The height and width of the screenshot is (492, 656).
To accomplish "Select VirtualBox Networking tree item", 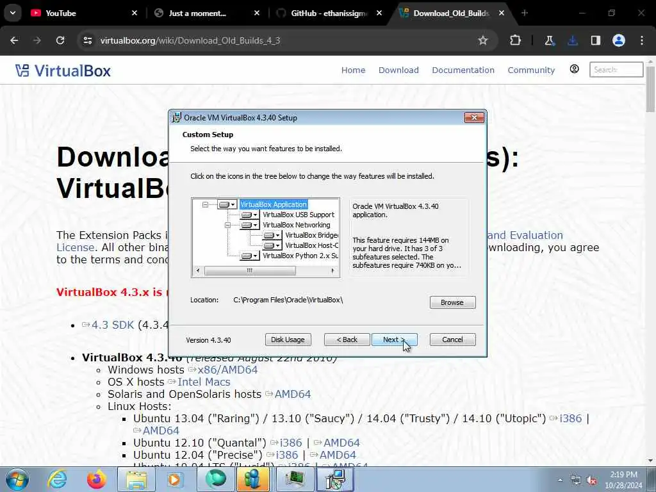I will pyautogui.click(x=296, y=225).
